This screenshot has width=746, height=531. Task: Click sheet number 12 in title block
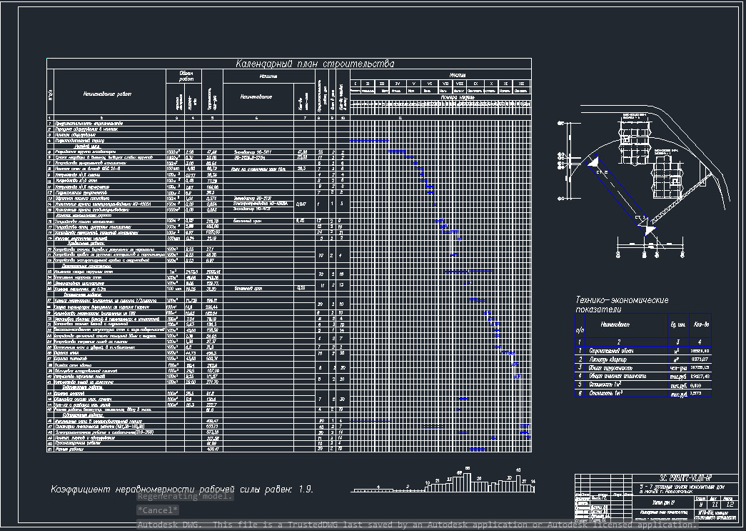(x=729, y=505)
